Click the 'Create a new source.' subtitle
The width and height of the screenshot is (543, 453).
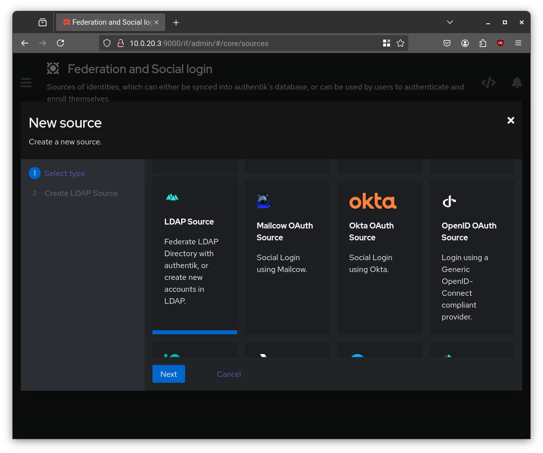coord(65,142)
